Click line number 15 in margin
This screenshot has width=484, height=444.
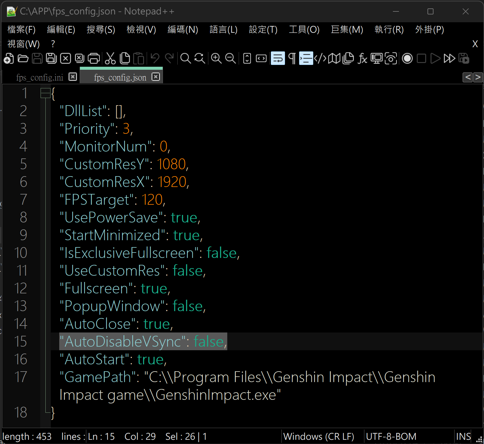[20, 341]
